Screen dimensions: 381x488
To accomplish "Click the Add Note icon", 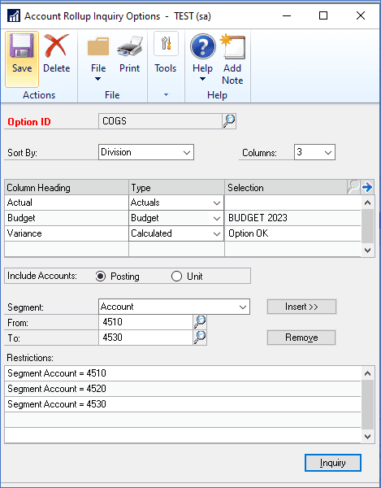I will 233,46.
